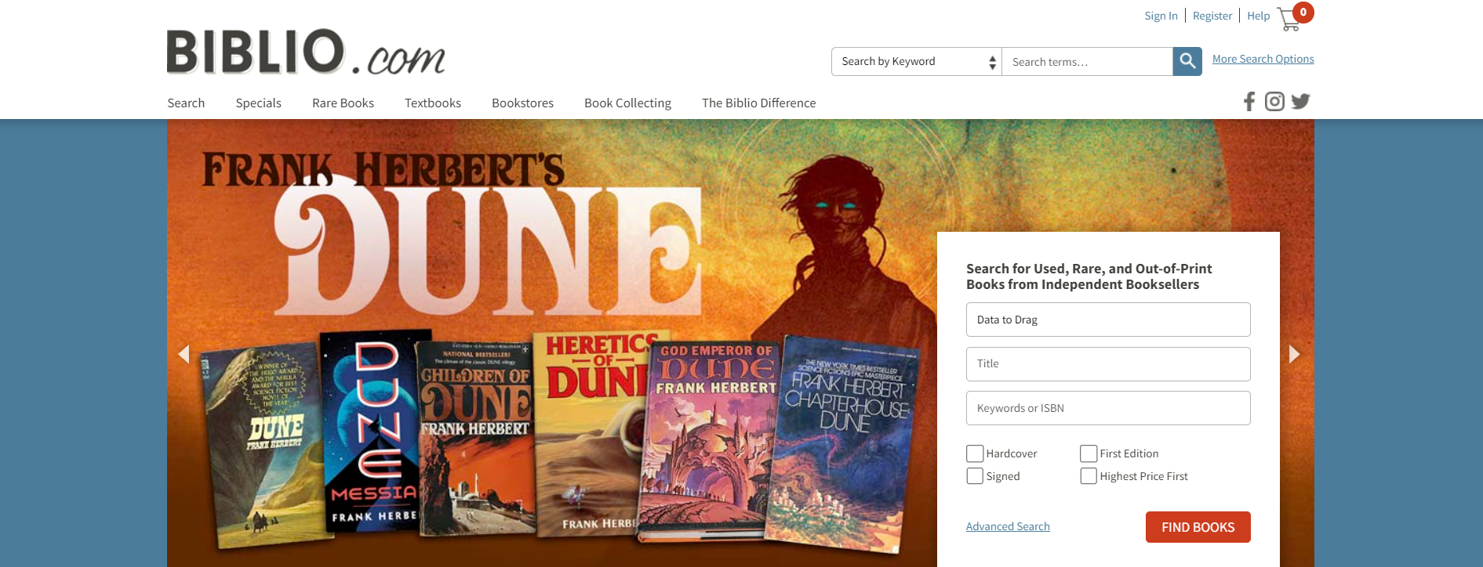Toggle Highest Price First checkbox

point(1089,476)
